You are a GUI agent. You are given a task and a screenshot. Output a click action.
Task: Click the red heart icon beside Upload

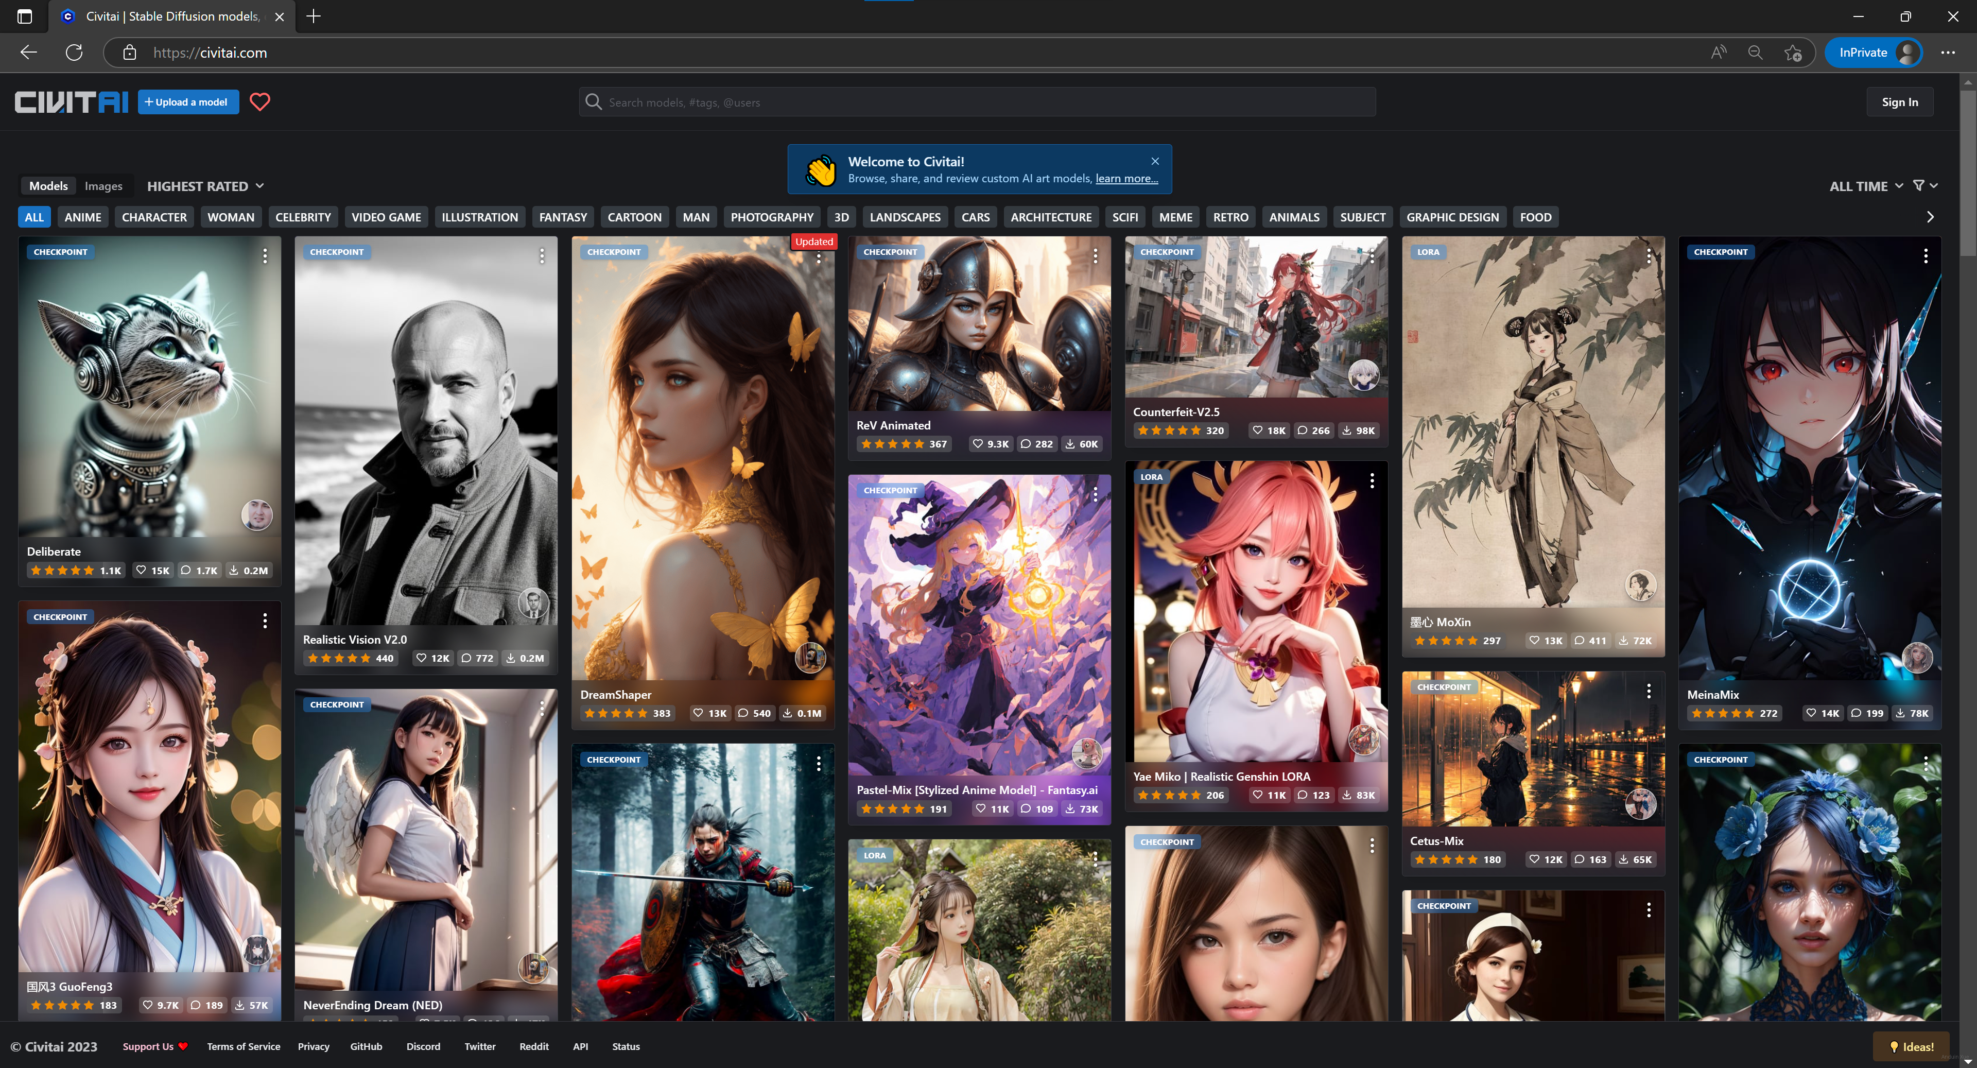pos(260,102)
